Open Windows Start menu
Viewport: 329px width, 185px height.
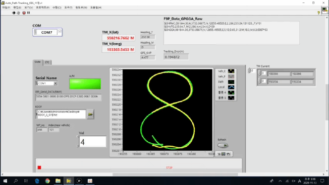5,181
